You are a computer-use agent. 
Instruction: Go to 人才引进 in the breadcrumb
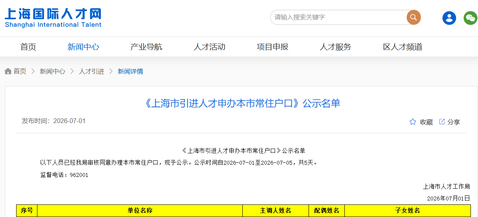[91, 71]
